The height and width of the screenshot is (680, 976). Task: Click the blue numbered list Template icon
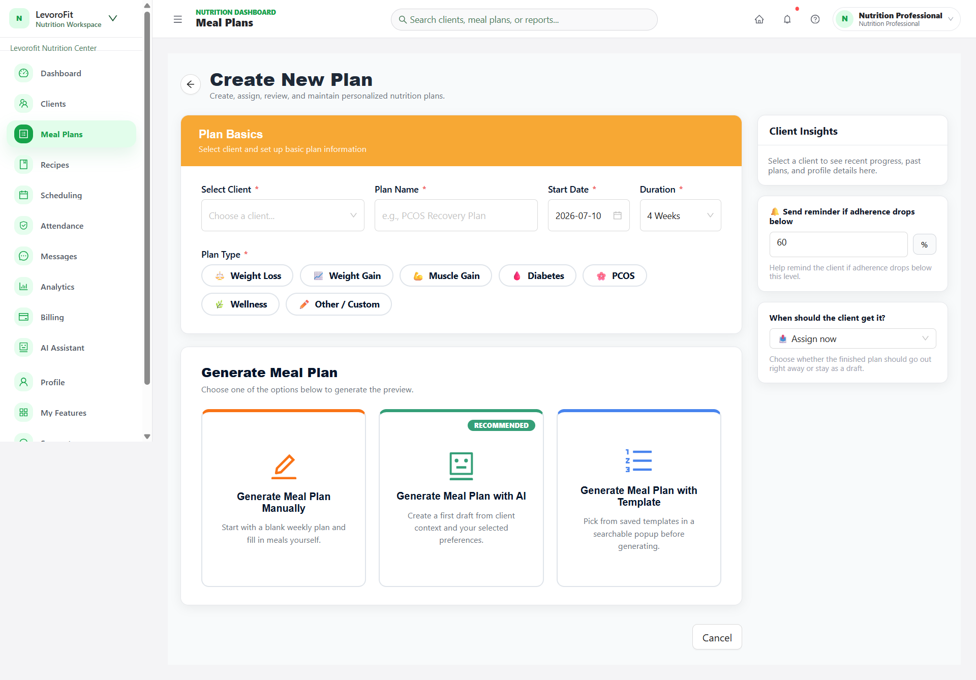click(638, 461)
